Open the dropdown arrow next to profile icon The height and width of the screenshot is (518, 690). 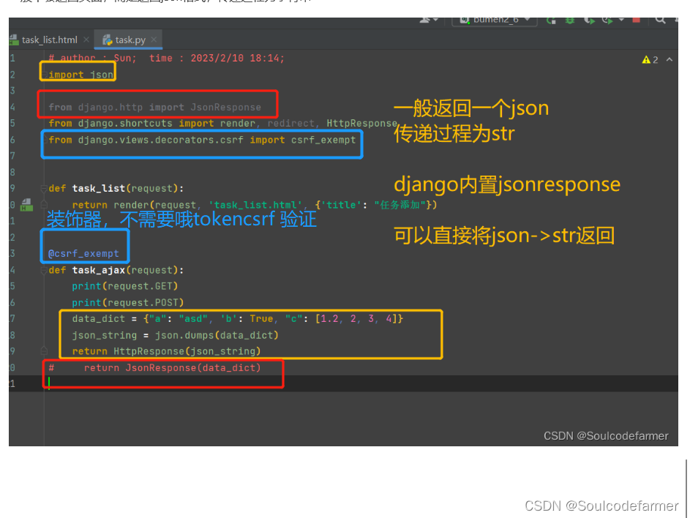621,20
